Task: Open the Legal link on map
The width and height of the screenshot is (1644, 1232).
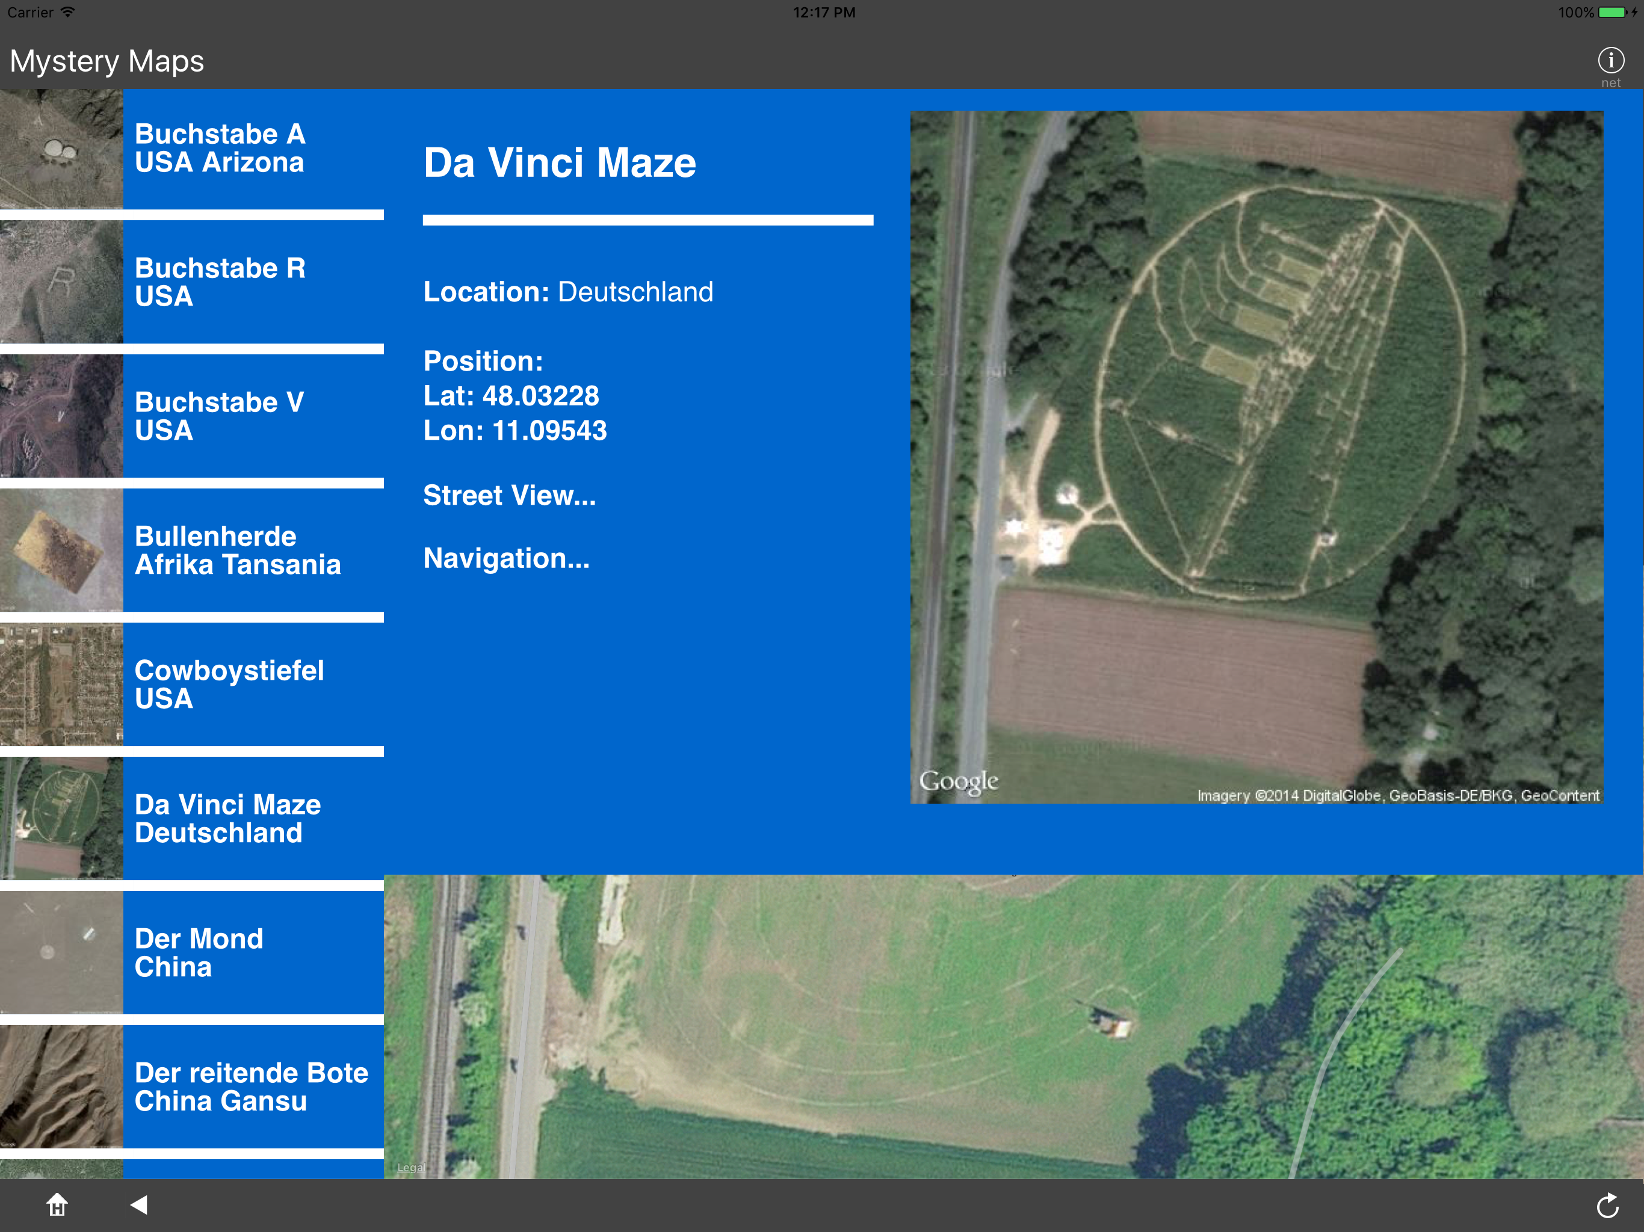Action: coord(411,1168)
